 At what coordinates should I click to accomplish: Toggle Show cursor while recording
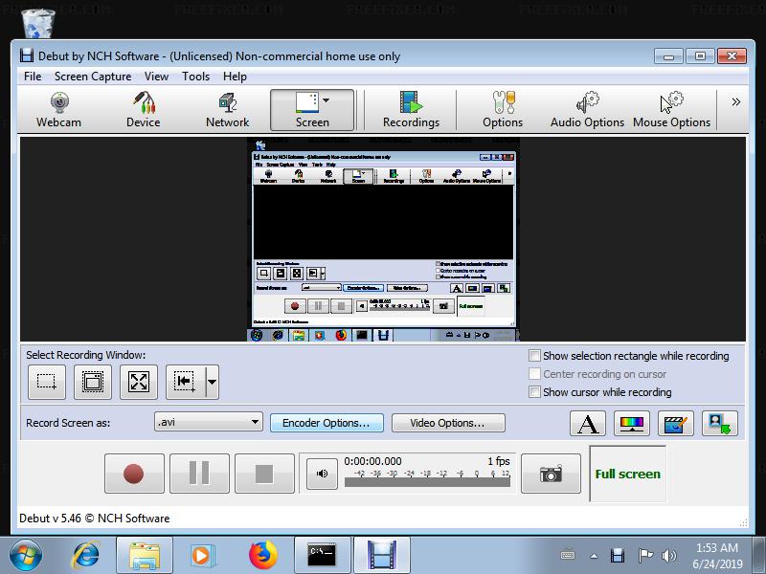(x=535, y=392)
